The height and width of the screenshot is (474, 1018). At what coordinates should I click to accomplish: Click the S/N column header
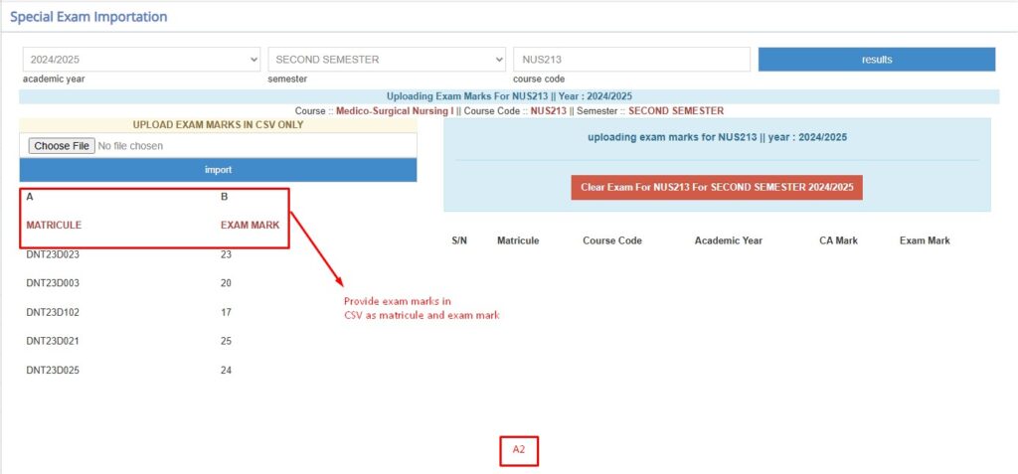pos(459,240)
